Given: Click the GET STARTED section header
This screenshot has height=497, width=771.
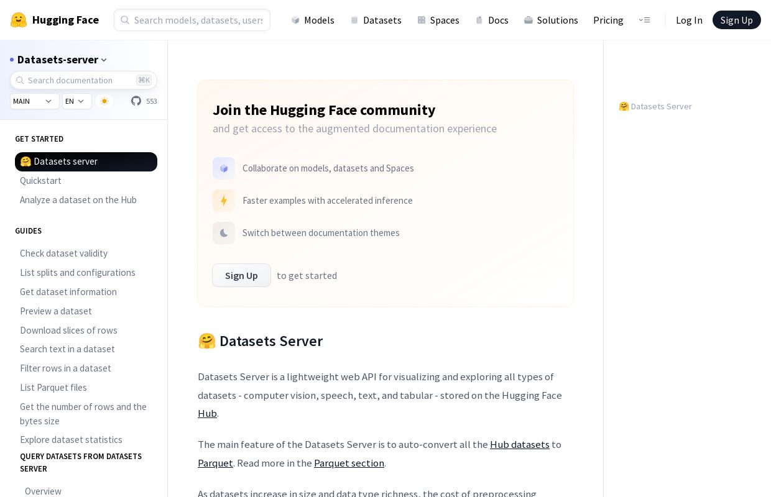Looking at the screenshot, I should click(39, 139).
